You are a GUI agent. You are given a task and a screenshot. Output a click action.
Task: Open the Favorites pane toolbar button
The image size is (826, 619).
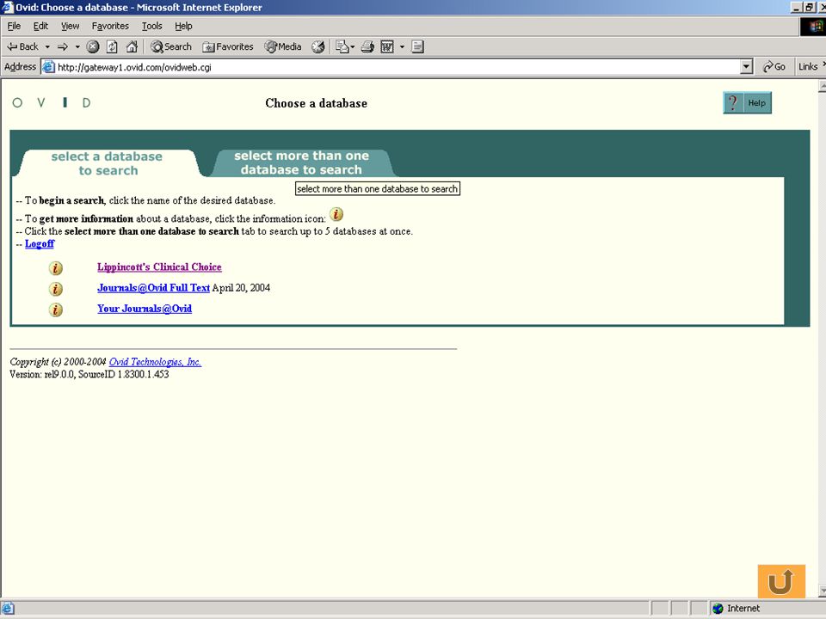(x=227, y=46)
